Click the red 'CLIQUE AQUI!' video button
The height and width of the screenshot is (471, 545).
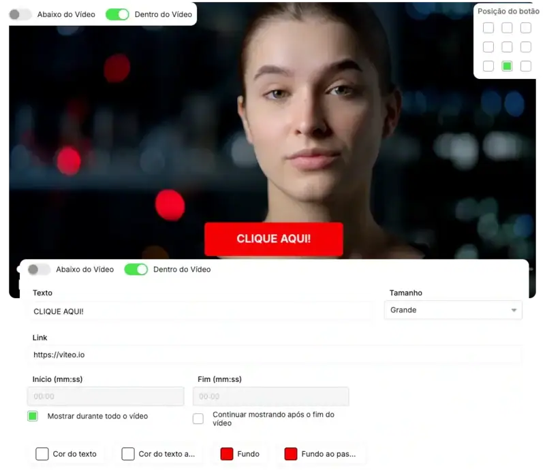[x=274, y=239]
